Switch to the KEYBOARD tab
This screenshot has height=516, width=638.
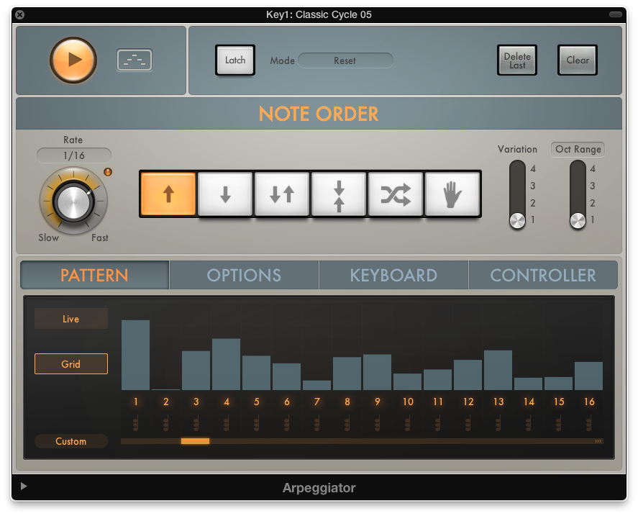click(393, 276)
